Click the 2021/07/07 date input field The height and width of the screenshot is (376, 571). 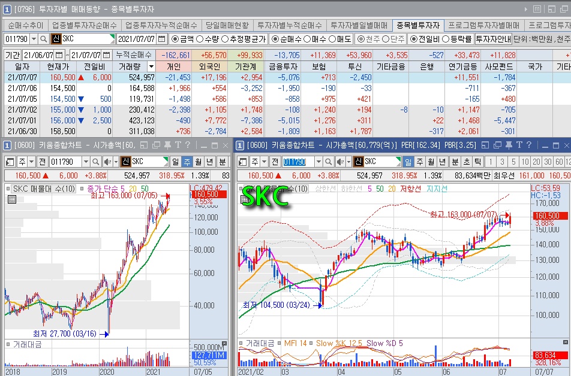pyautogui.click(x=137, y=38)
